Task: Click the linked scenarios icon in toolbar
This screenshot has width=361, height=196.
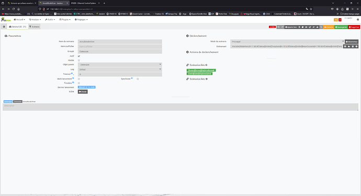Action: tap(306, 27)
